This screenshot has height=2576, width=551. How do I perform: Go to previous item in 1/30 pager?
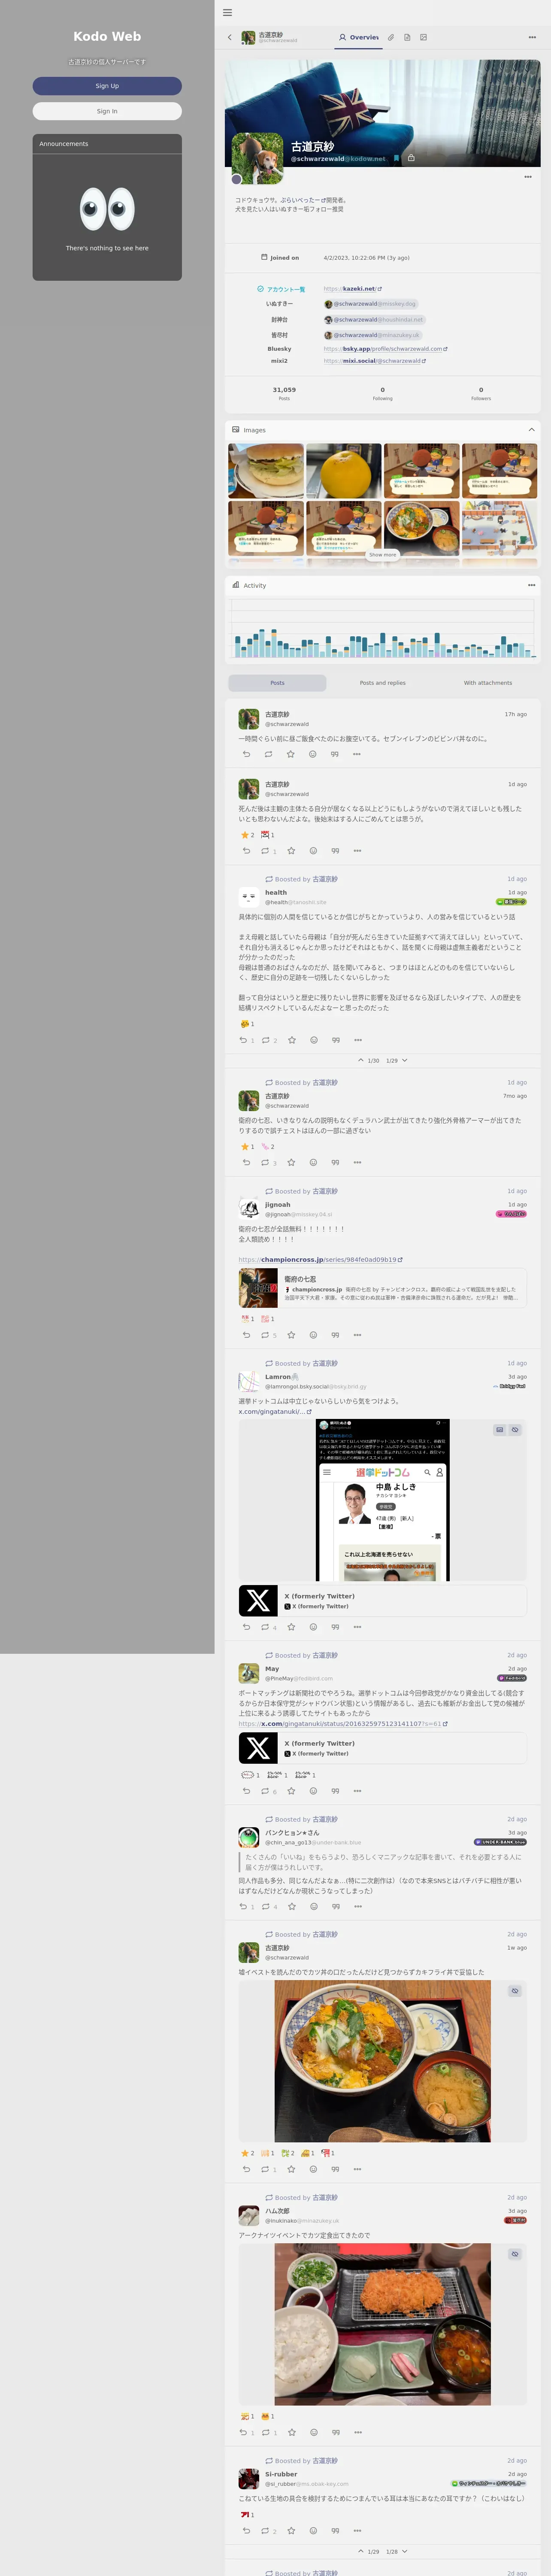tap(361, 1060)
